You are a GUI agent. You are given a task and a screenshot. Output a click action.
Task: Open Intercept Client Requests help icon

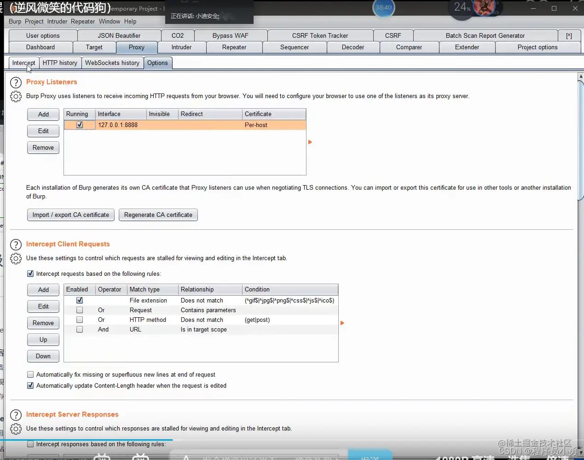[x=16, y=245]
